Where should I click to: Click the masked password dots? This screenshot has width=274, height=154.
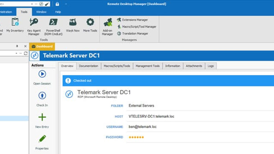point(136,137)
